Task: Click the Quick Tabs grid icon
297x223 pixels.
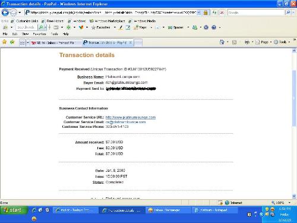Action: (x=23, y=42)
